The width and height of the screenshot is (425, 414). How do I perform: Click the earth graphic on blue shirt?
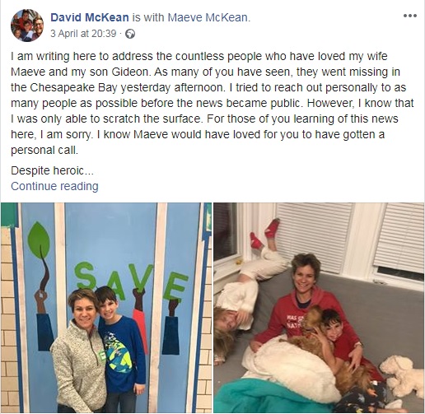[119, 351]
